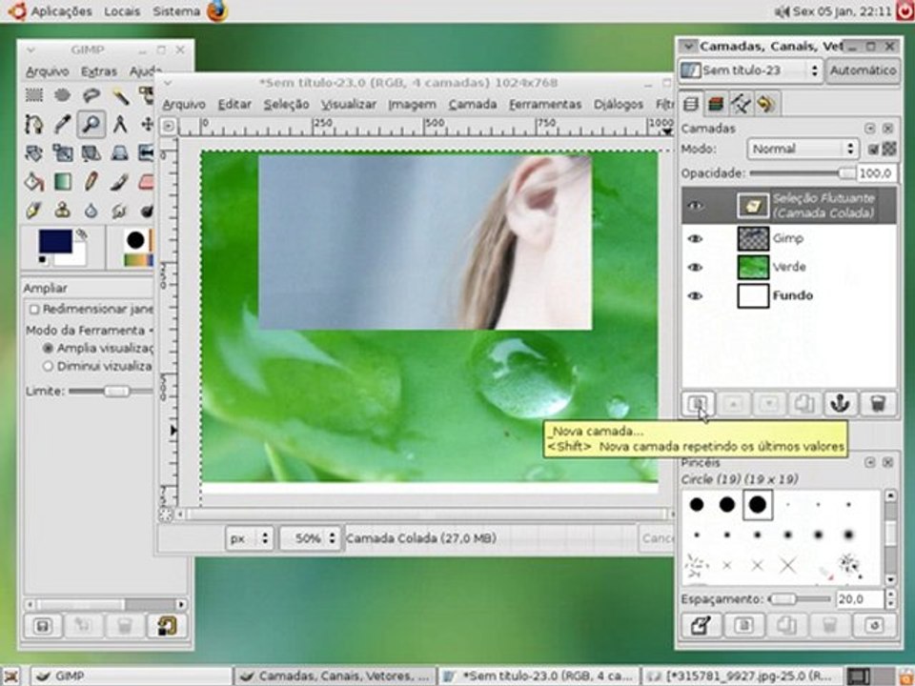Select the Zoom magnifier tool
The height and width of the screenshot is (686, 915).
(91, 124)
